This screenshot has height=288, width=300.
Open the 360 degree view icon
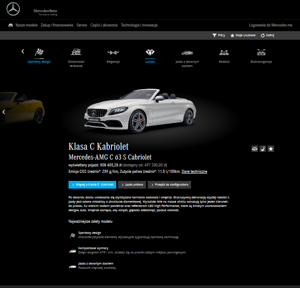pos(254,149)
